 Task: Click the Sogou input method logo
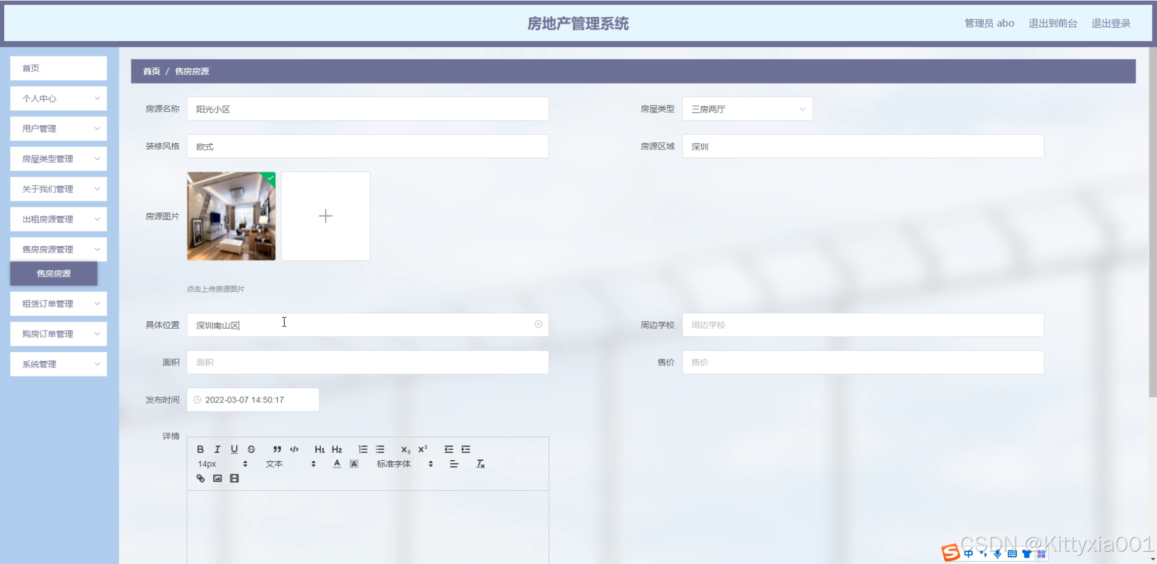950,553
